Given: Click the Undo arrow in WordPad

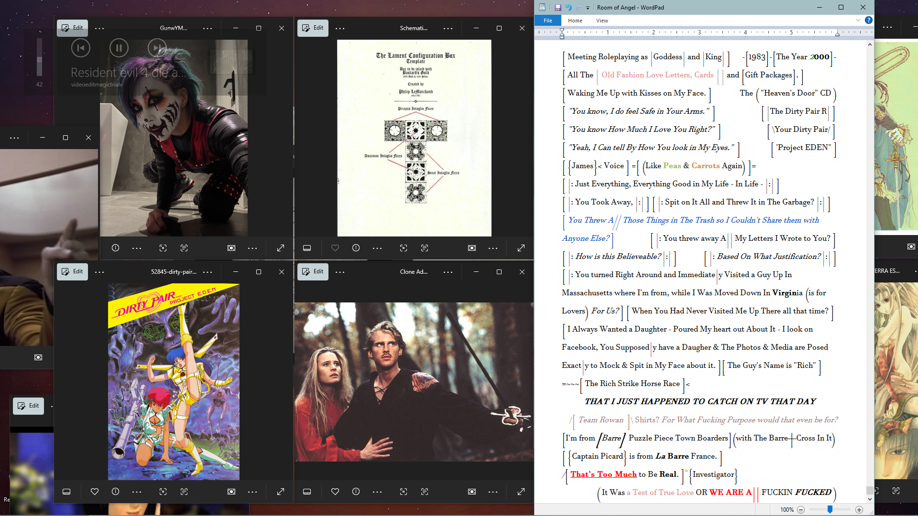Looking at the screenshot, I should (x=568, y=7).
